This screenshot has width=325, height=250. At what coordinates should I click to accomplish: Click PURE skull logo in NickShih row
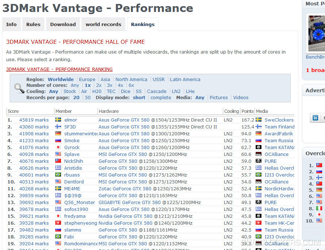pos(259,161)
